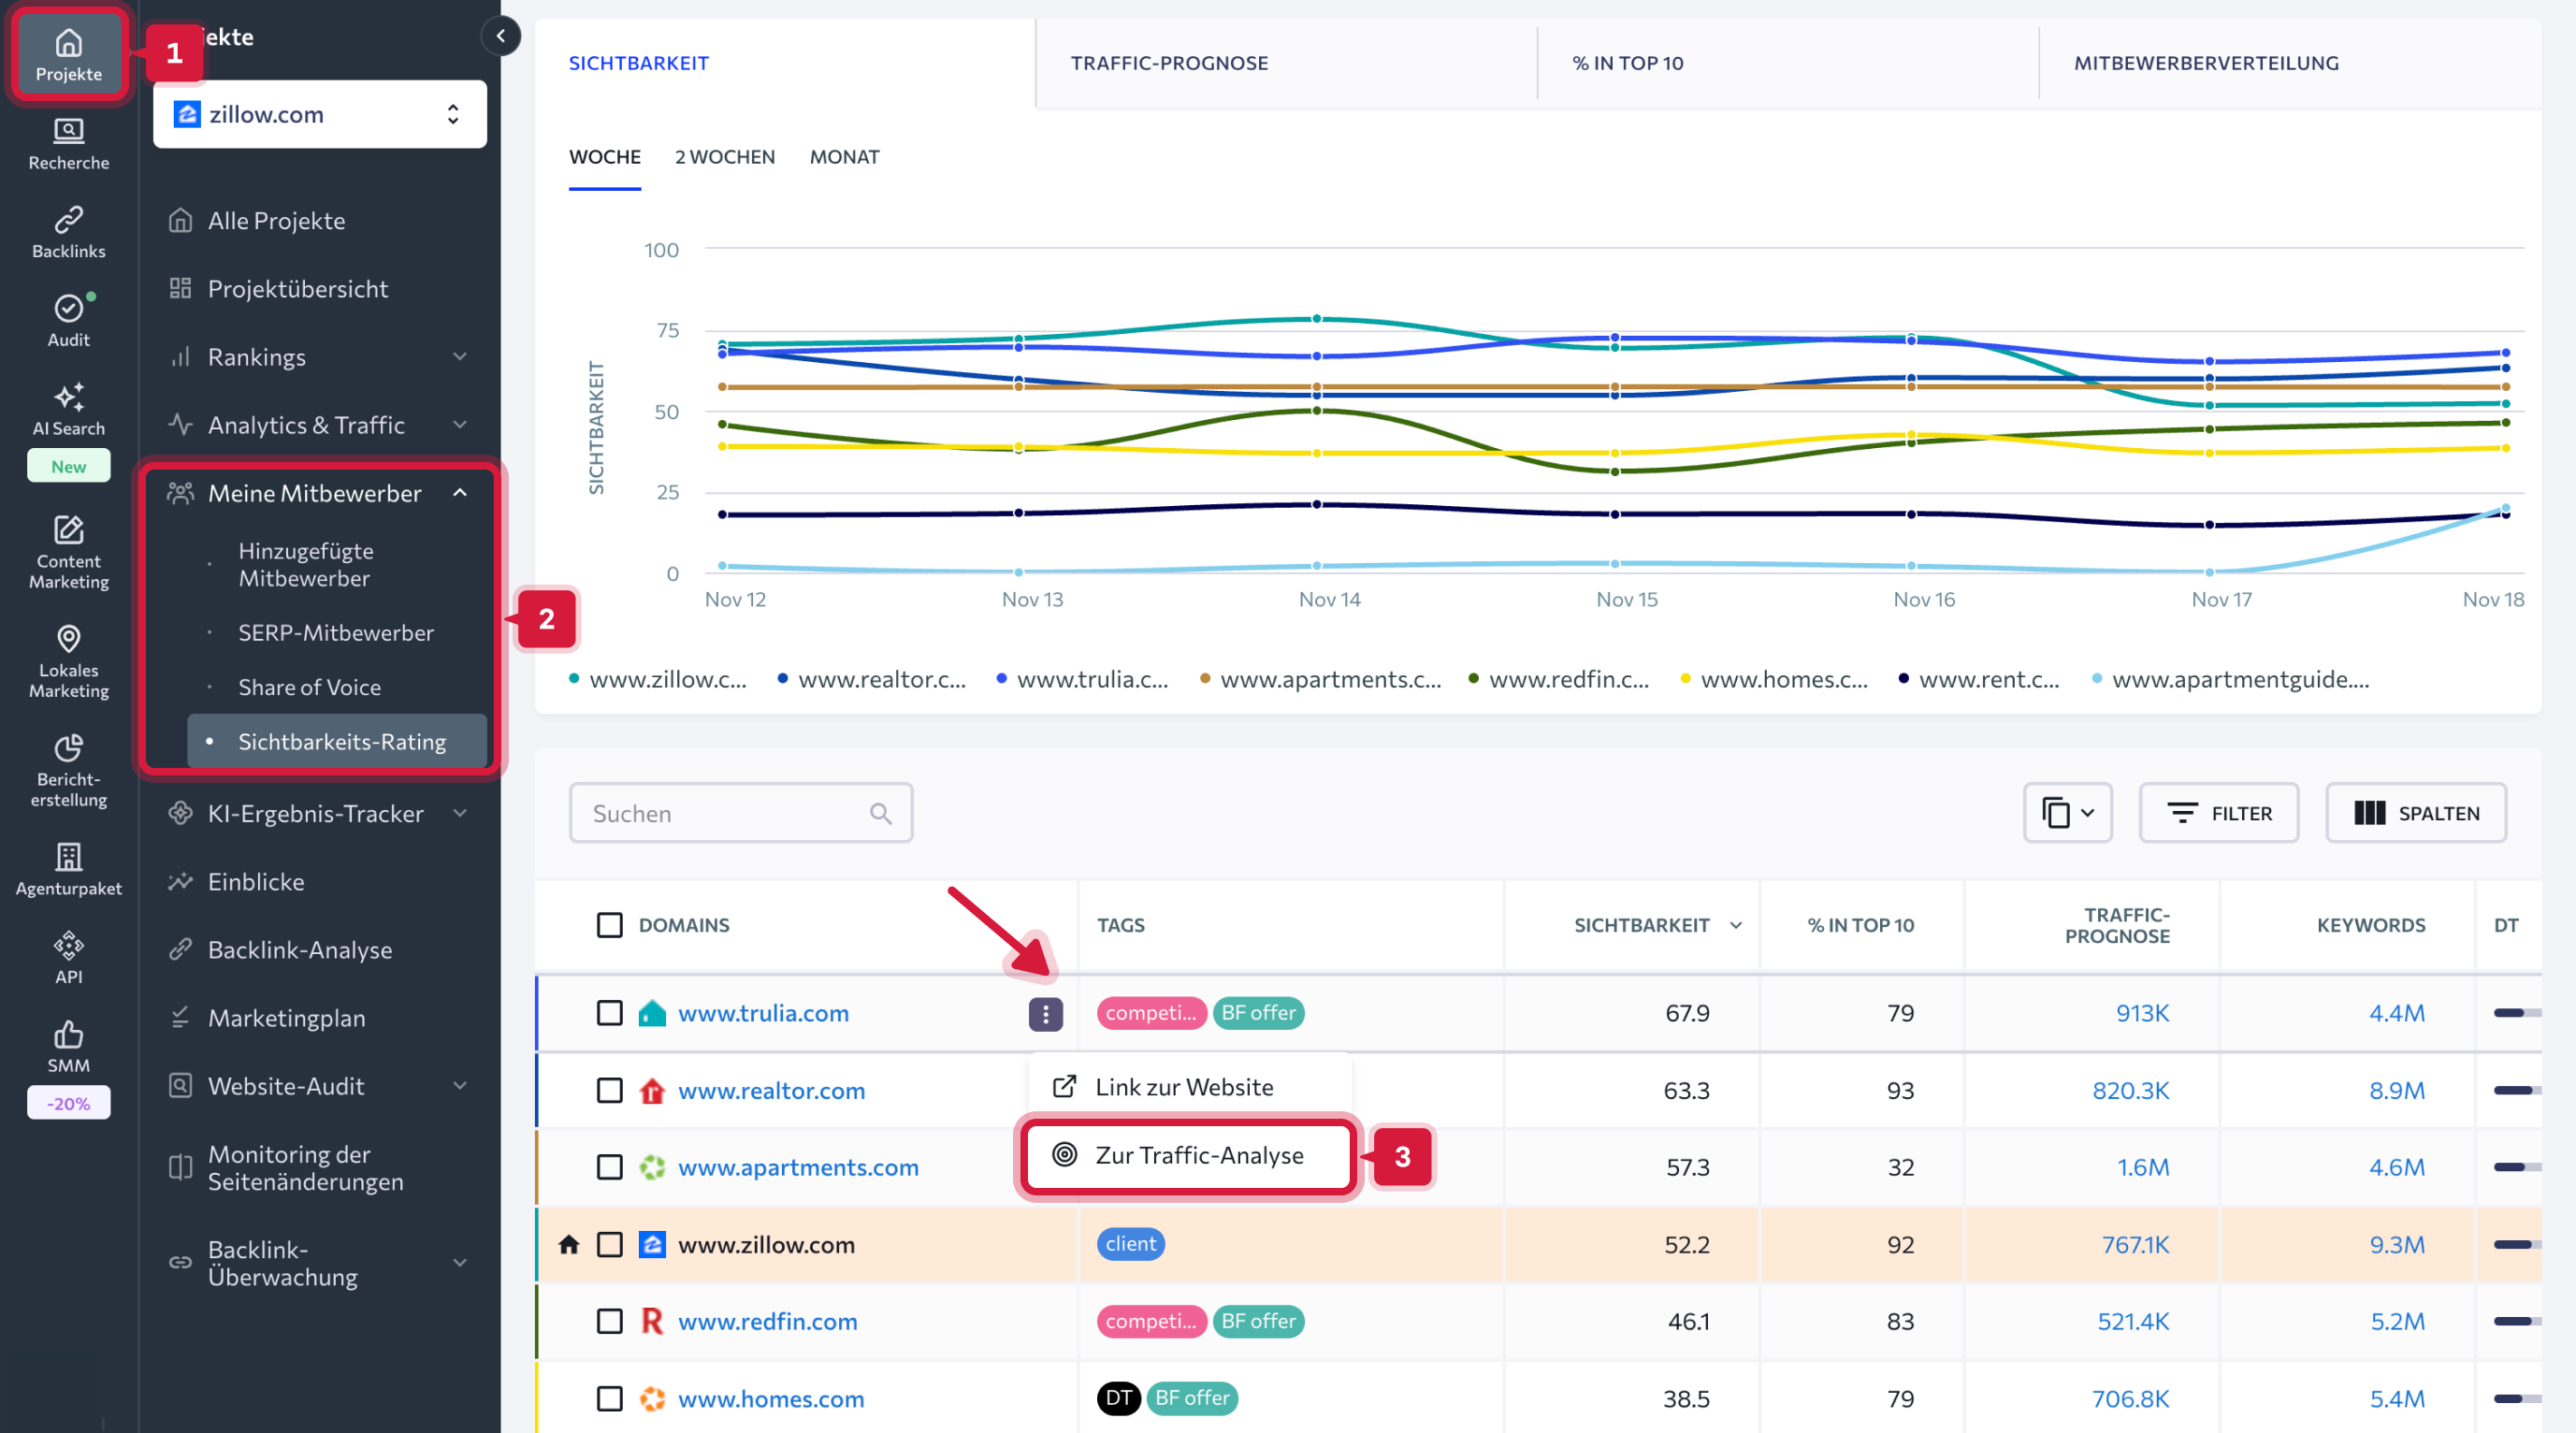The height and width of the screenshot is (1433, 2576).
Task: Select all domains via header checkbox
Action: pyautogui.click(x=609, y=925)
